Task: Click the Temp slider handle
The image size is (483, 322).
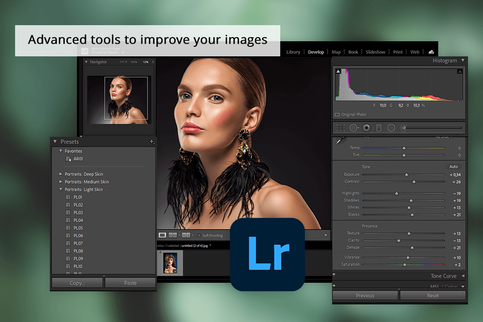Action: coord(404,148)
